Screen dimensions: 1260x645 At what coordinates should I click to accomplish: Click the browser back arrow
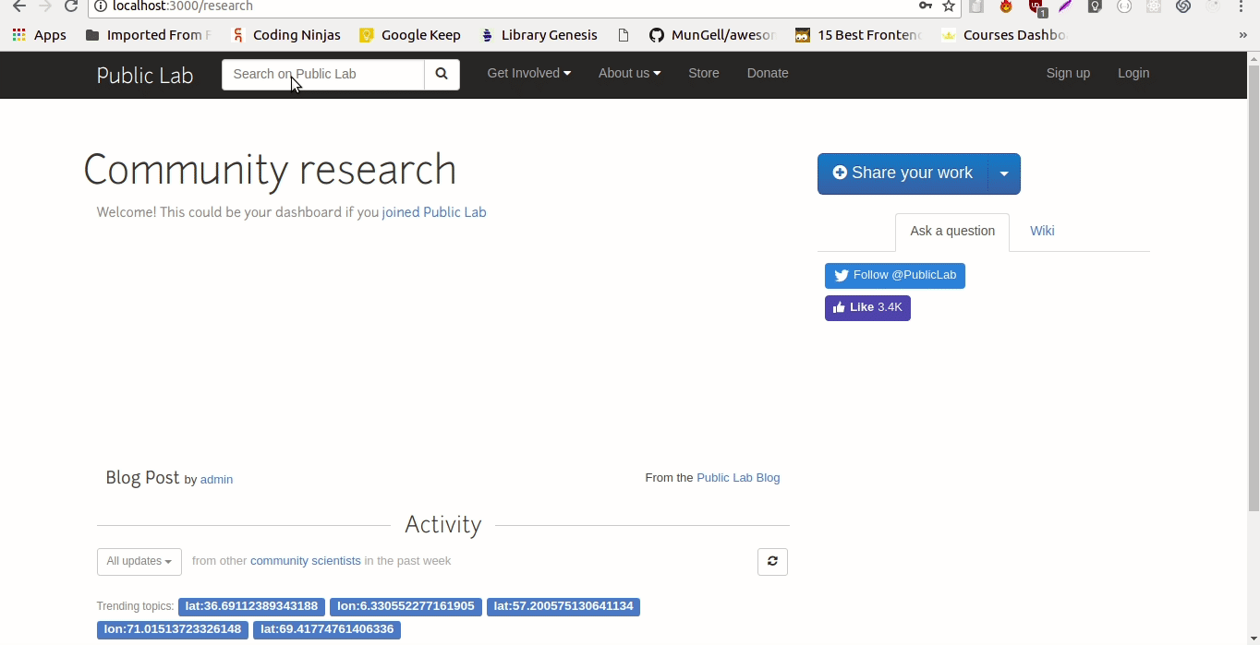point(18,6)
